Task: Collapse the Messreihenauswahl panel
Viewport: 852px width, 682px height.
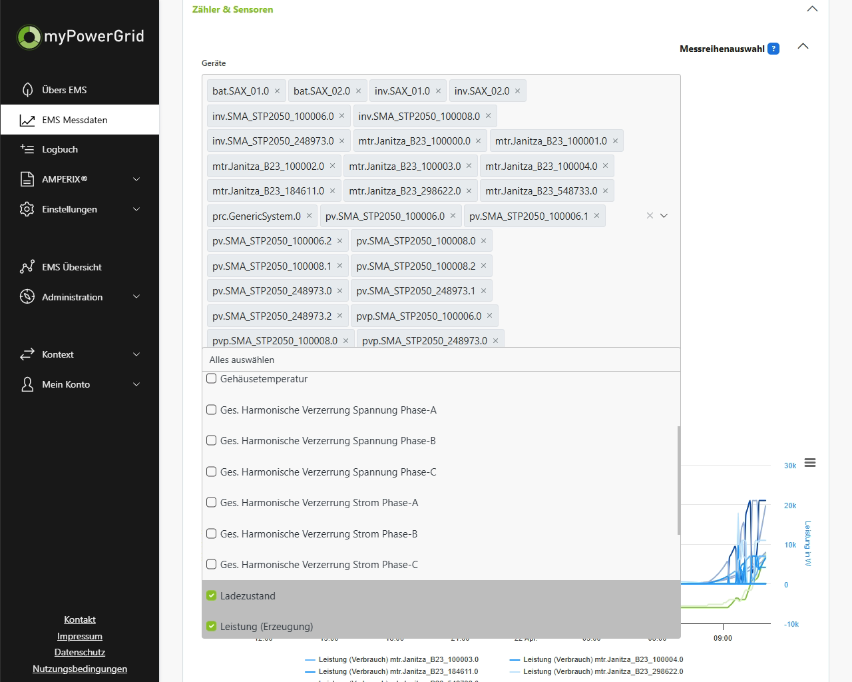Action: [803, 47]
